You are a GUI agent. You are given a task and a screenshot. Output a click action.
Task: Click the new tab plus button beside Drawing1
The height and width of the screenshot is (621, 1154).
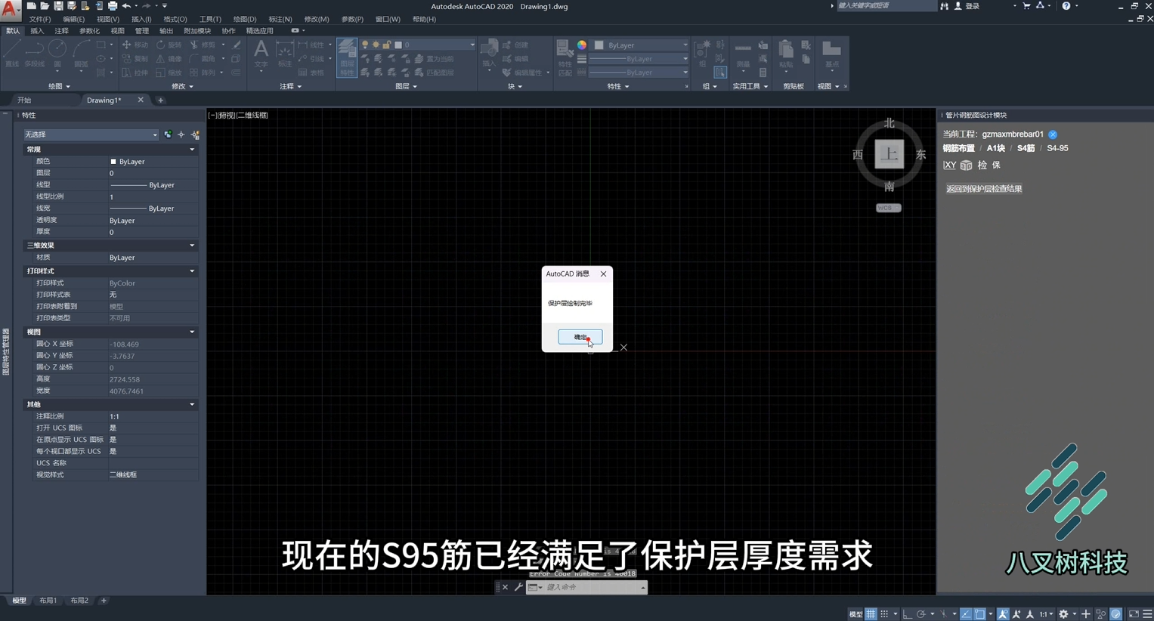tap(160, 100)
